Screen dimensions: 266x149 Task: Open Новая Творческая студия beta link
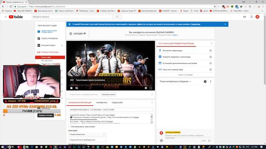pos(49,31)
